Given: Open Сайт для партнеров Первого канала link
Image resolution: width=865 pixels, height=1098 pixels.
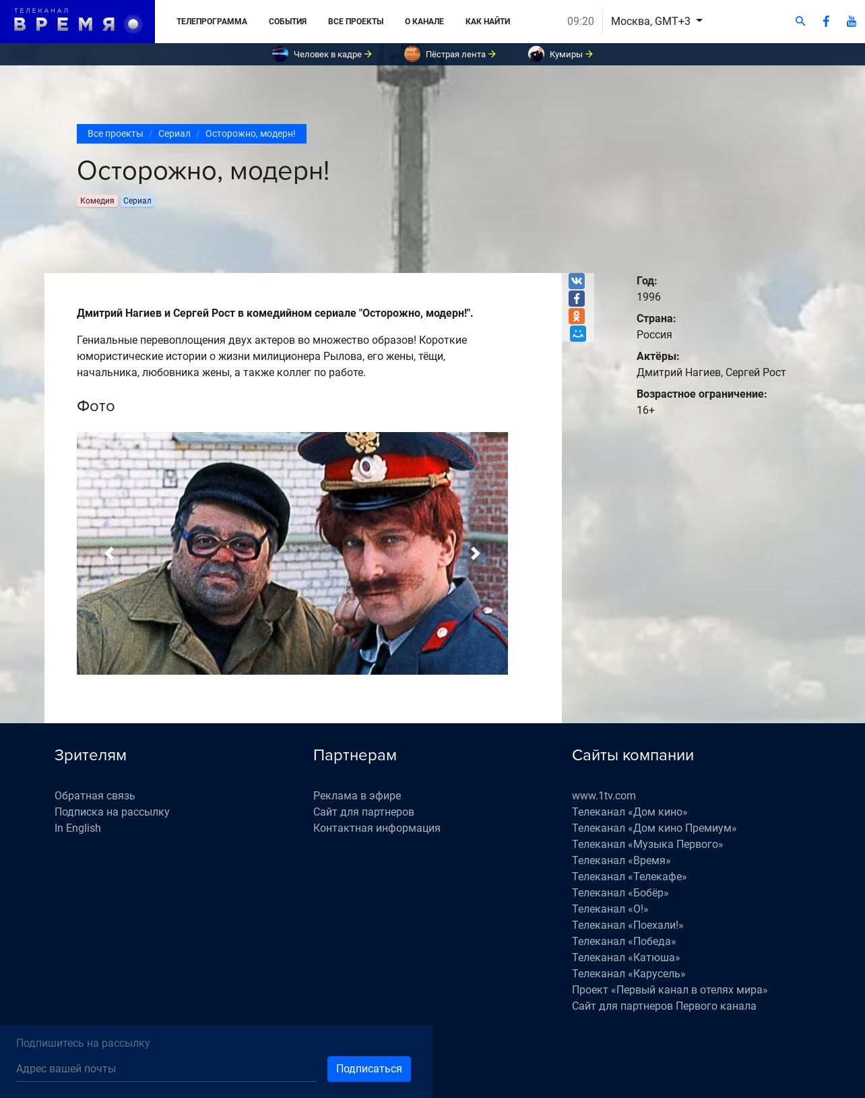Looking at the screenshot, I should pyautogui.click(x=664, y=1006).
